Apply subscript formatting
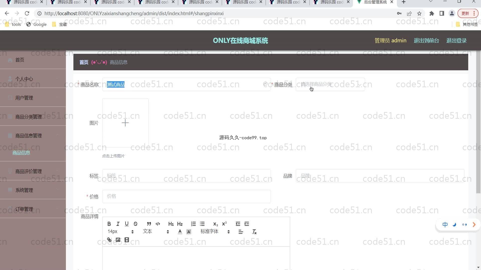The image size is (481, 270). (x=215, y=224)
